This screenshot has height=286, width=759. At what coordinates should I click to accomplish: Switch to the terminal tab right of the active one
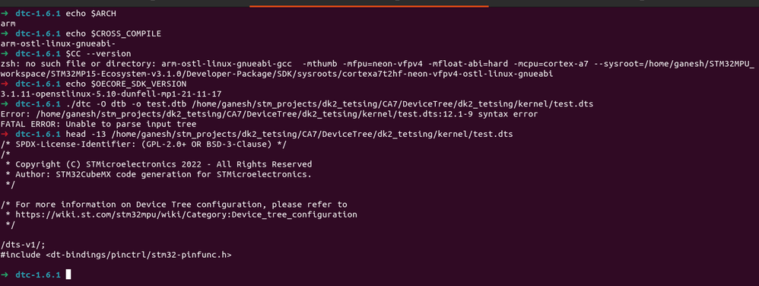pos(624,3)
